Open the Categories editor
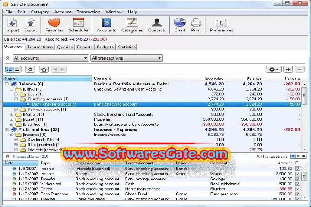Viewport: 311px width, 207px height. (132, 25)
